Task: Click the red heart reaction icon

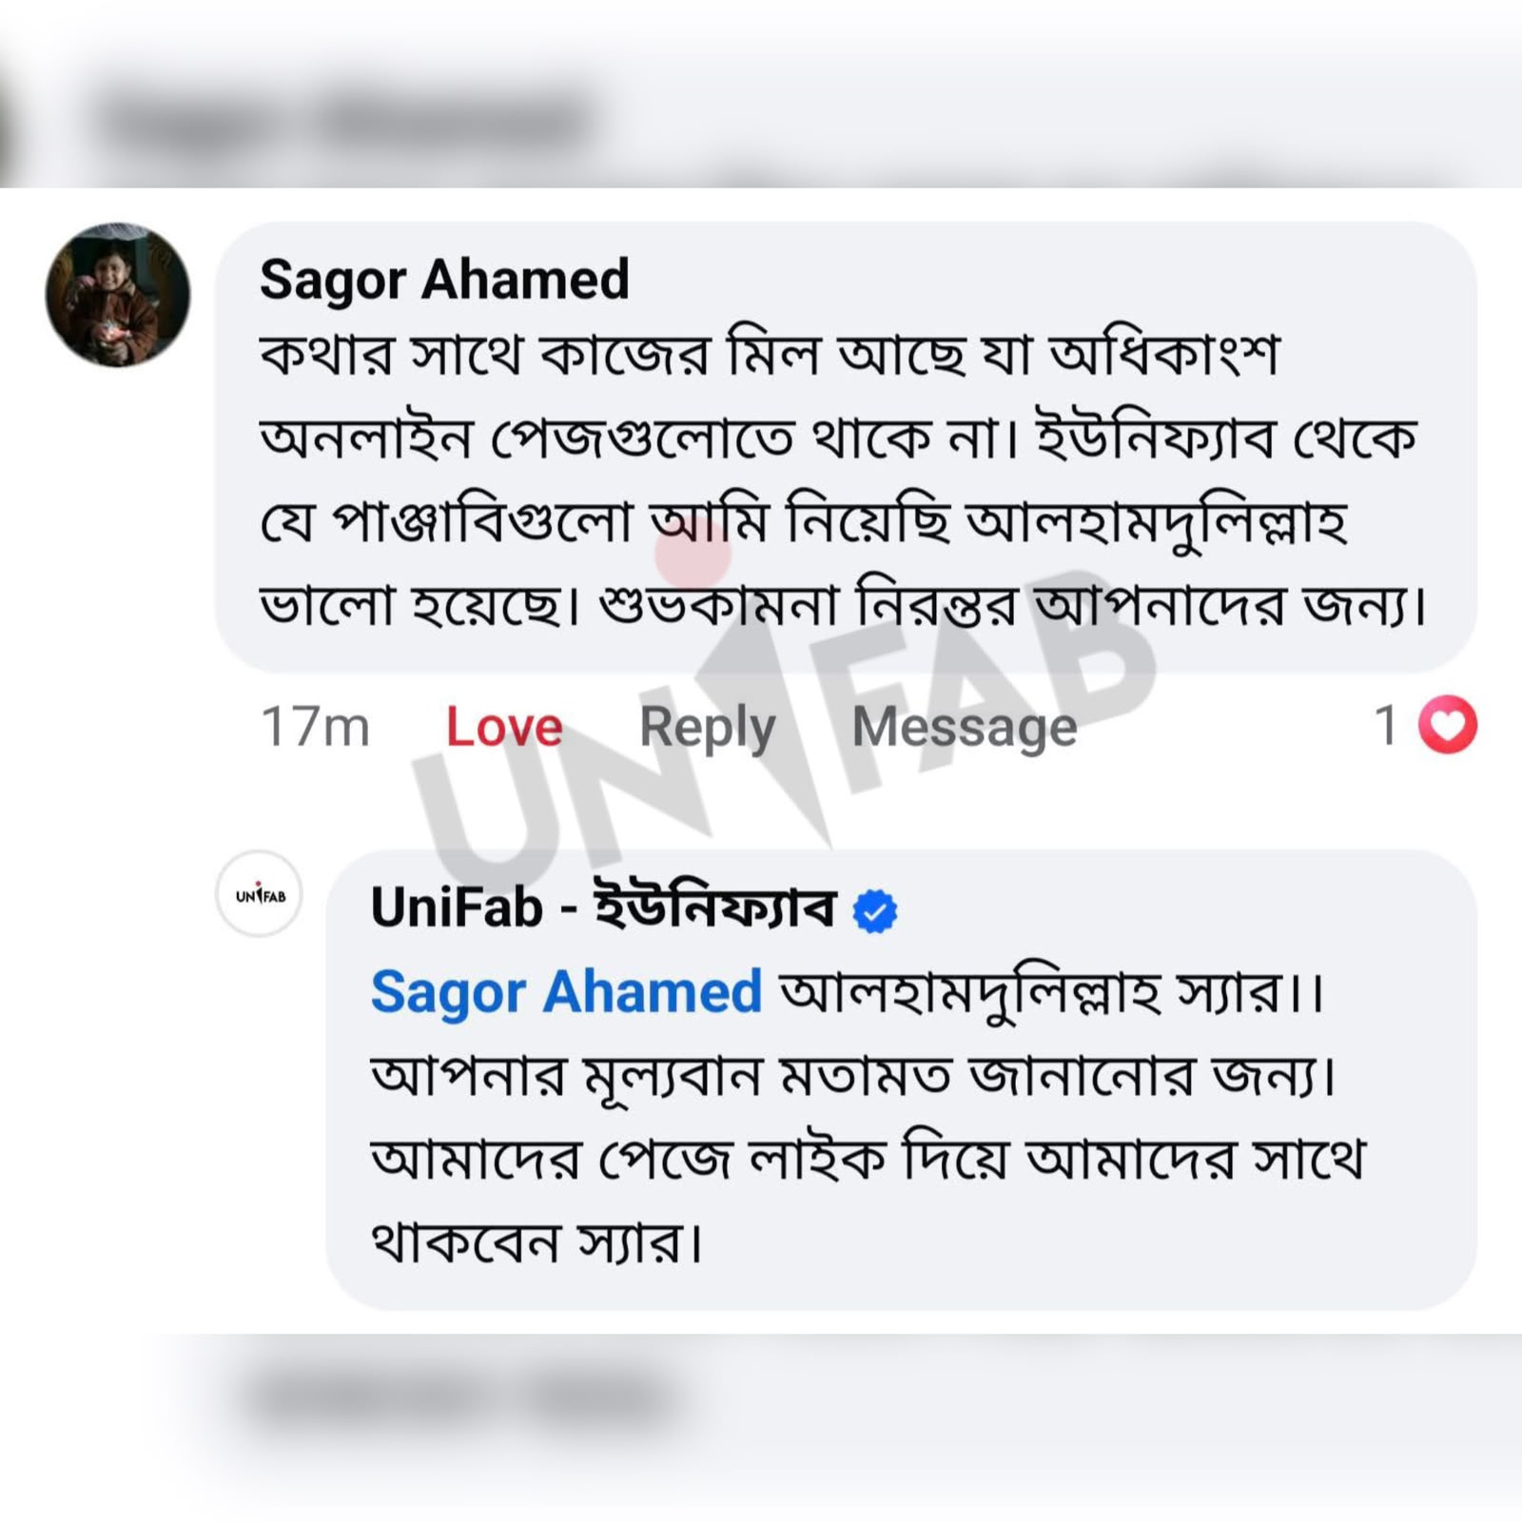Action: click(1448, 725)
